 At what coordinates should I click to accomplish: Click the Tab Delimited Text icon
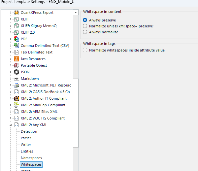point(16,52)
